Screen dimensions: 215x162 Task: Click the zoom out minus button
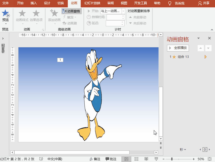tap(164, 159)
